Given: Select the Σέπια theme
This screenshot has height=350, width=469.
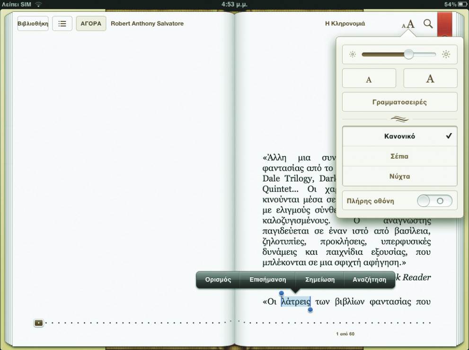Looking at the screenshot, I should 399,156.
